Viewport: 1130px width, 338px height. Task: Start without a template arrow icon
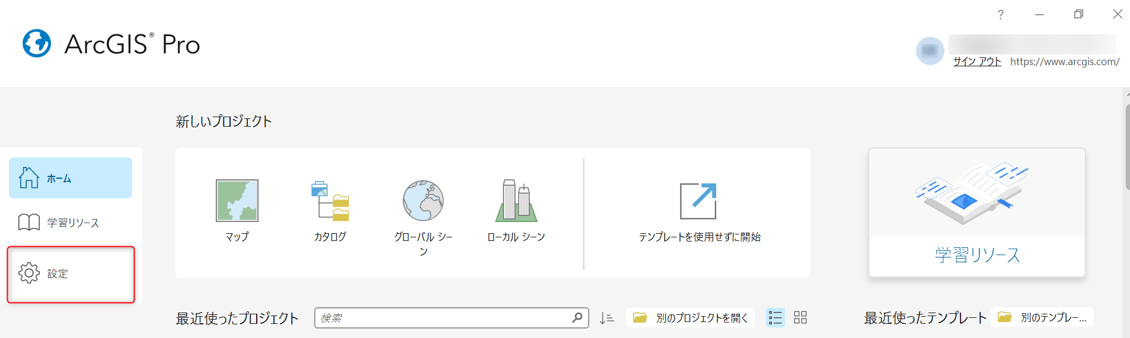[x=698, y=201]
